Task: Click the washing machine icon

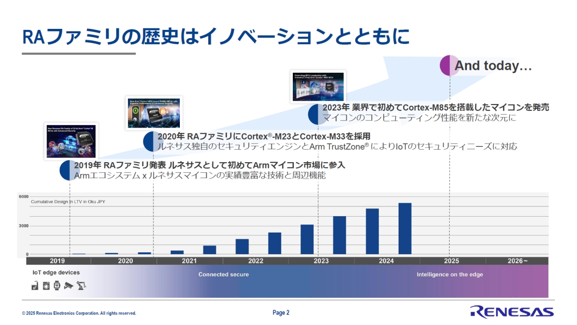Action: [46, 286]
